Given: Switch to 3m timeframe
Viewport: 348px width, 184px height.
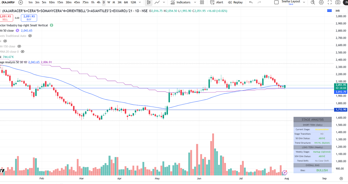Looking at the screenshot, I should coord(37,2).
